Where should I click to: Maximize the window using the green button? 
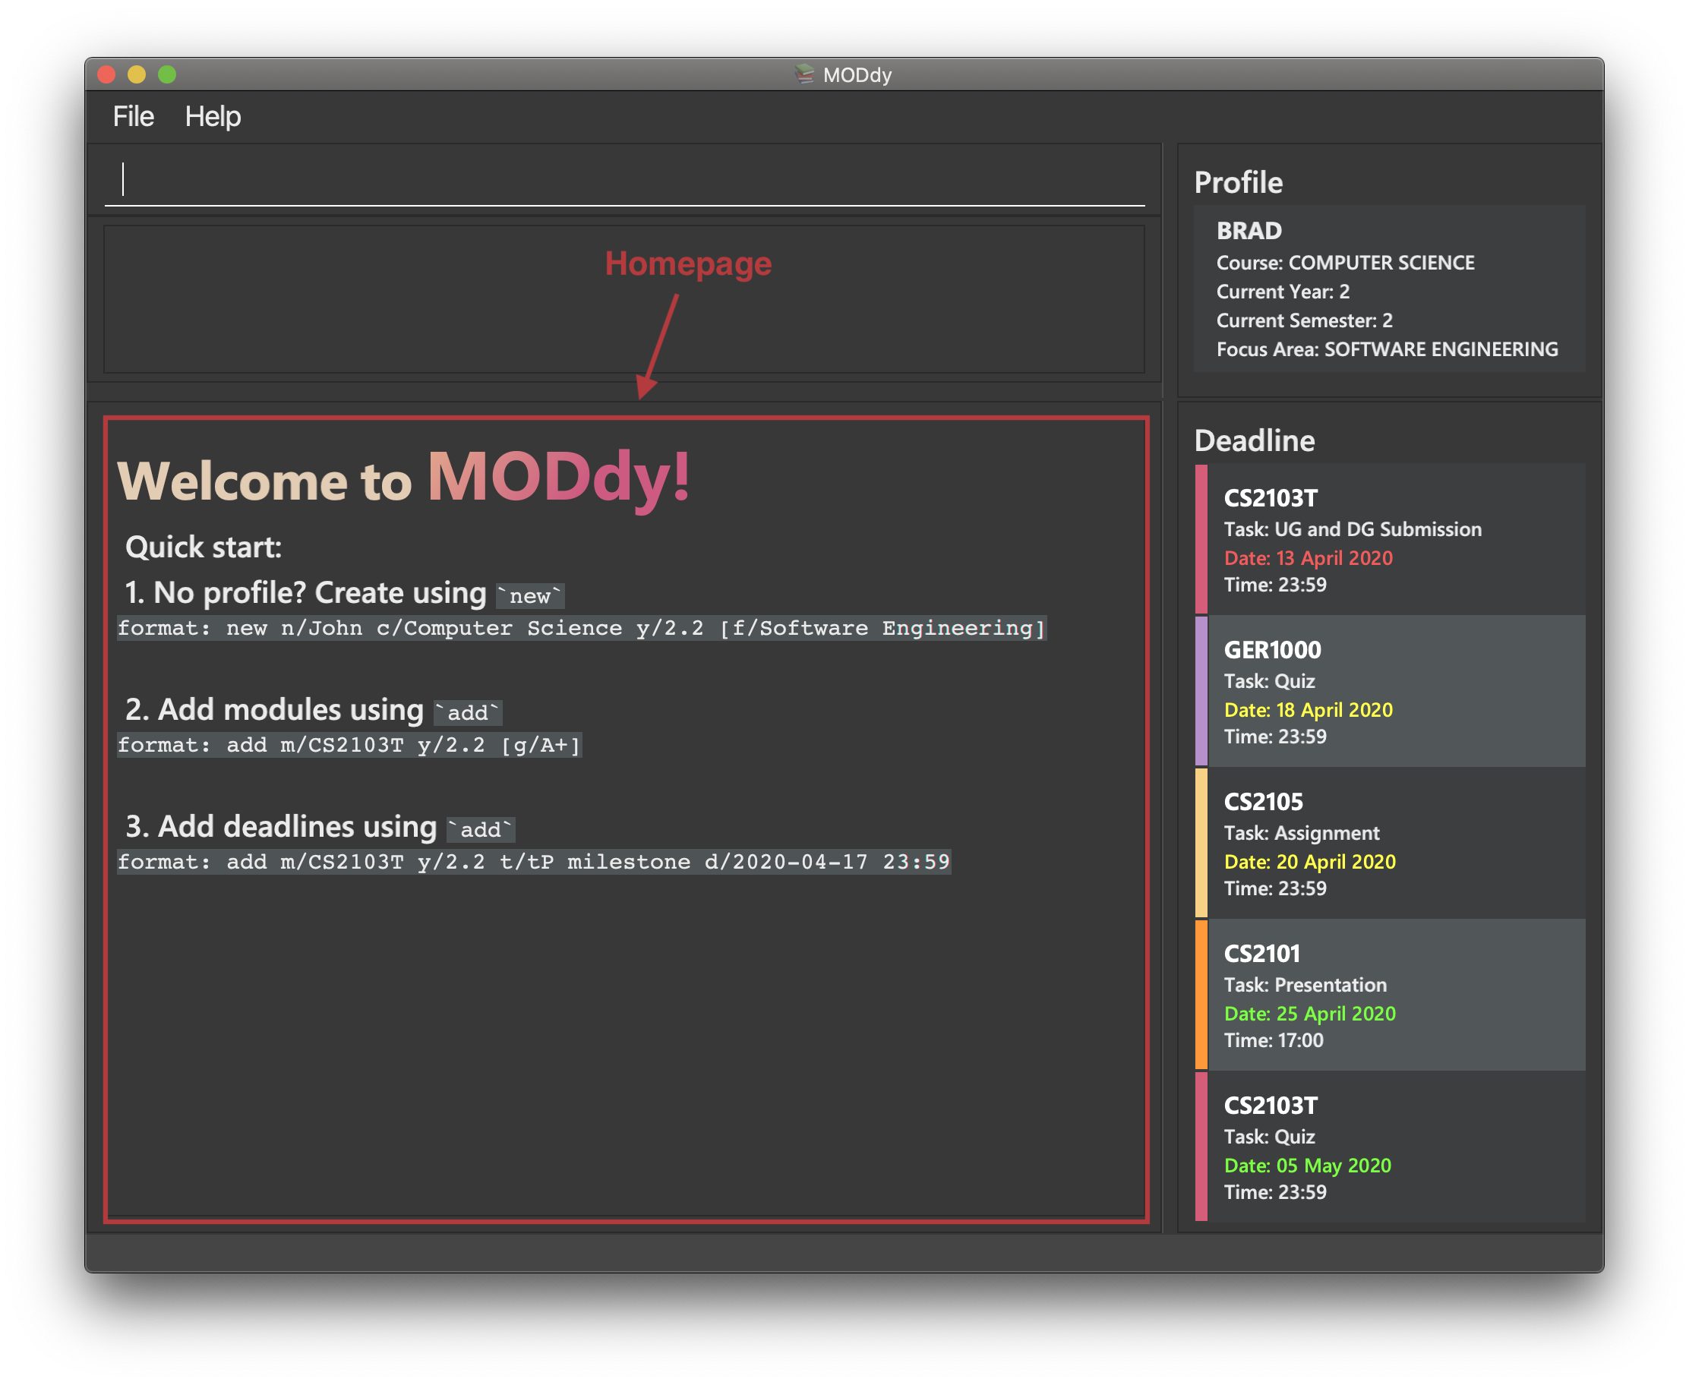point(167,74)
